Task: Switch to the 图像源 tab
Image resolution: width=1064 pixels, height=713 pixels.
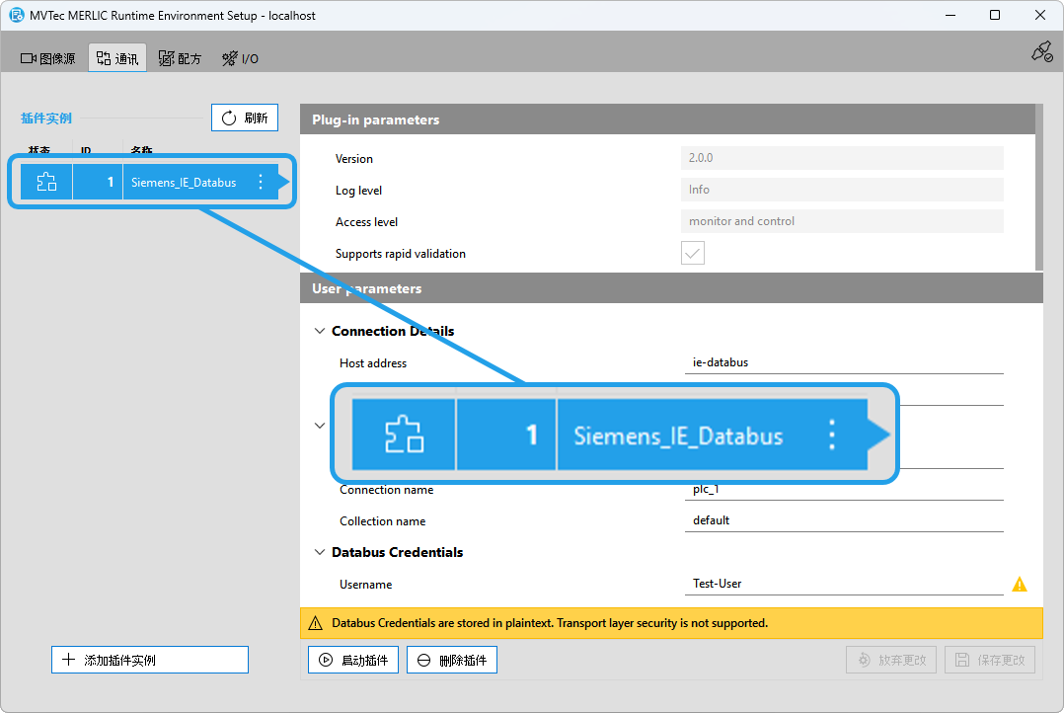Action: (48, 58)
